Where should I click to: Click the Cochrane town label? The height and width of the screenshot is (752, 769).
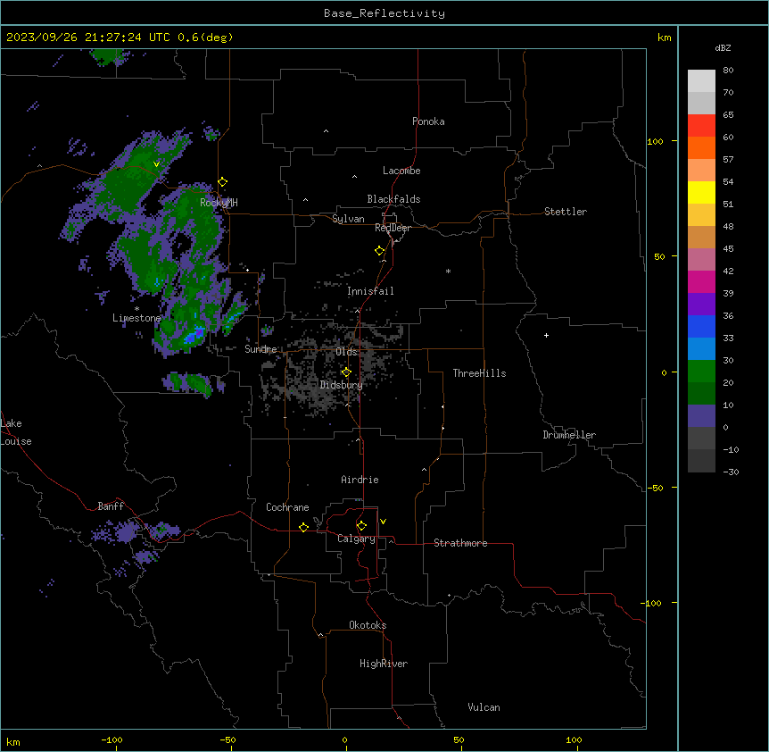point(287,507)
